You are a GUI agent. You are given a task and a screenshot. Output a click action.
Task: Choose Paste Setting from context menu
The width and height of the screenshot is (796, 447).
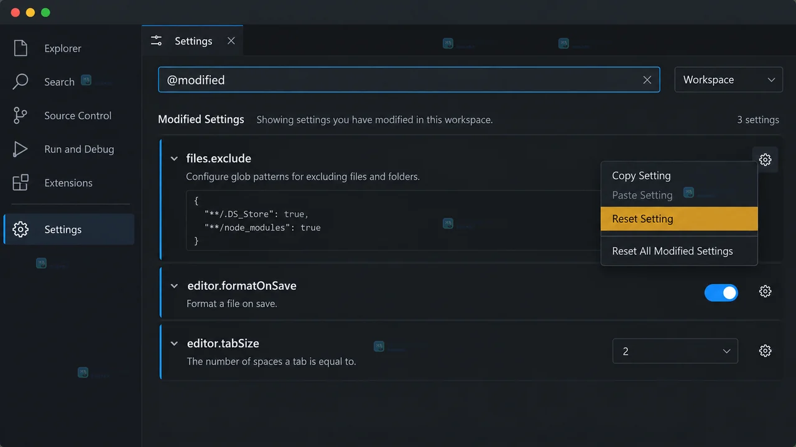pos(679,195)
